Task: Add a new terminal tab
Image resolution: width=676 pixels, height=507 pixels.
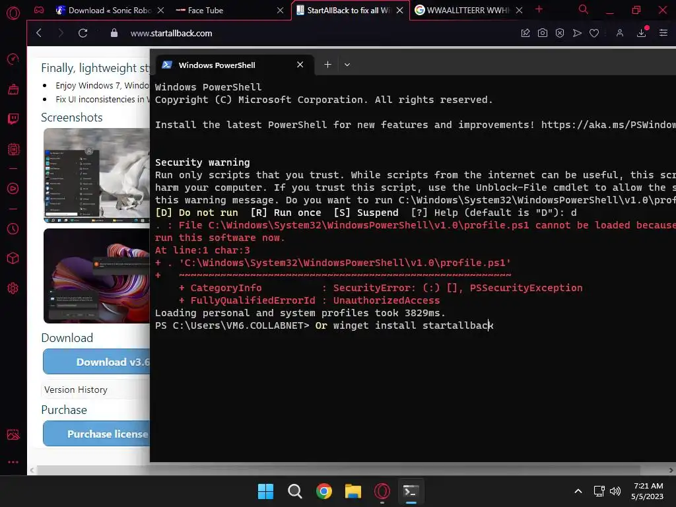Action: coord(327,65)
